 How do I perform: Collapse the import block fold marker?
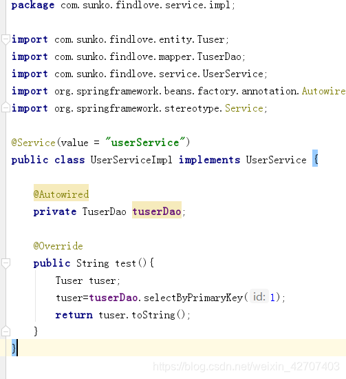pos(6,39)
